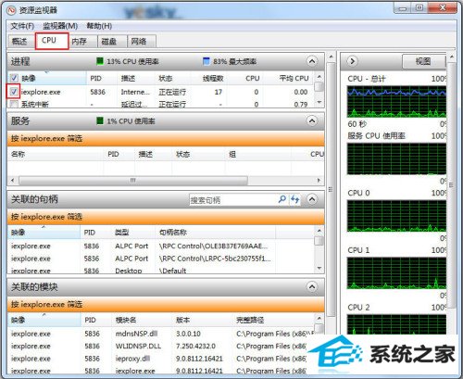This screenshot has width=463, height=379.
Task: Sort modules by 模块名 column header
Action: (x=142, y=320)
